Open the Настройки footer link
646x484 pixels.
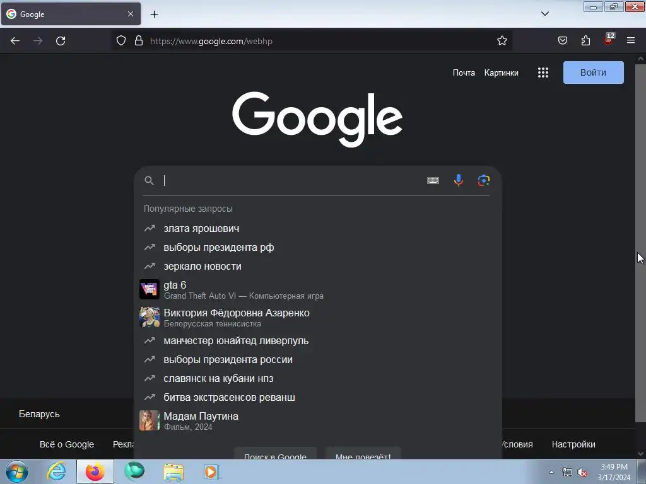tap(573, 444)
